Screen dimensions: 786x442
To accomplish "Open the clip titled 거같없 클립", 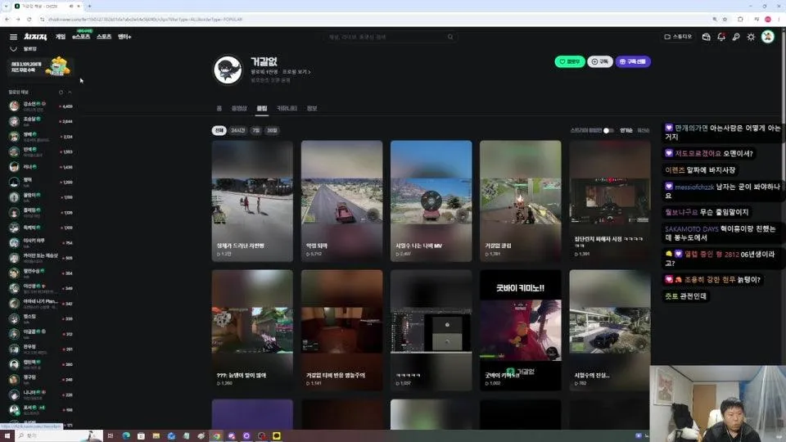I will tap(521, 201).
